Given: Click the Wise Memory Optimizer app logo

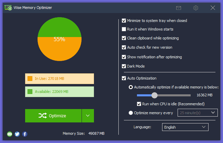Looking at the screenshot, I should pyautogui.click(x=8, y=8).
